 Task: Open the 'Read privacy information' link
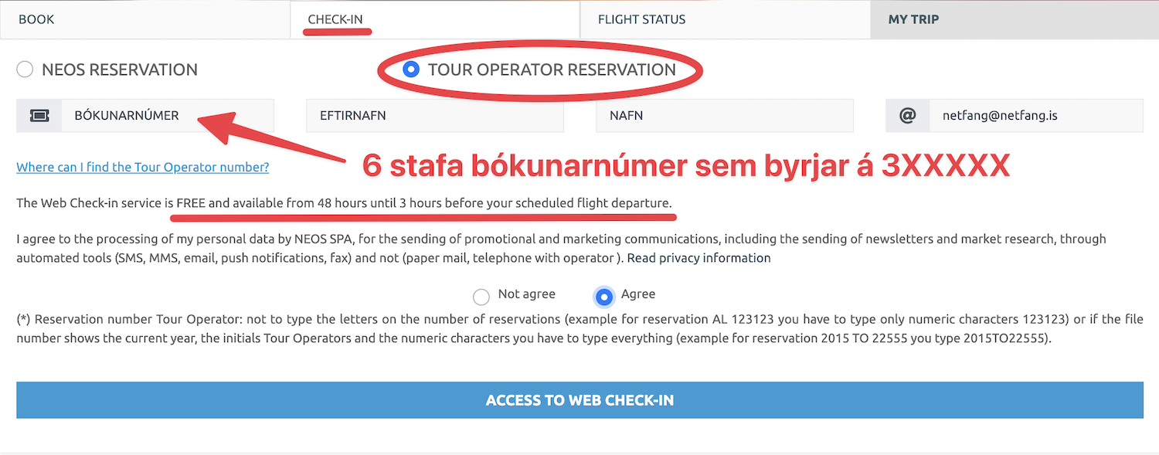point(698,258)
